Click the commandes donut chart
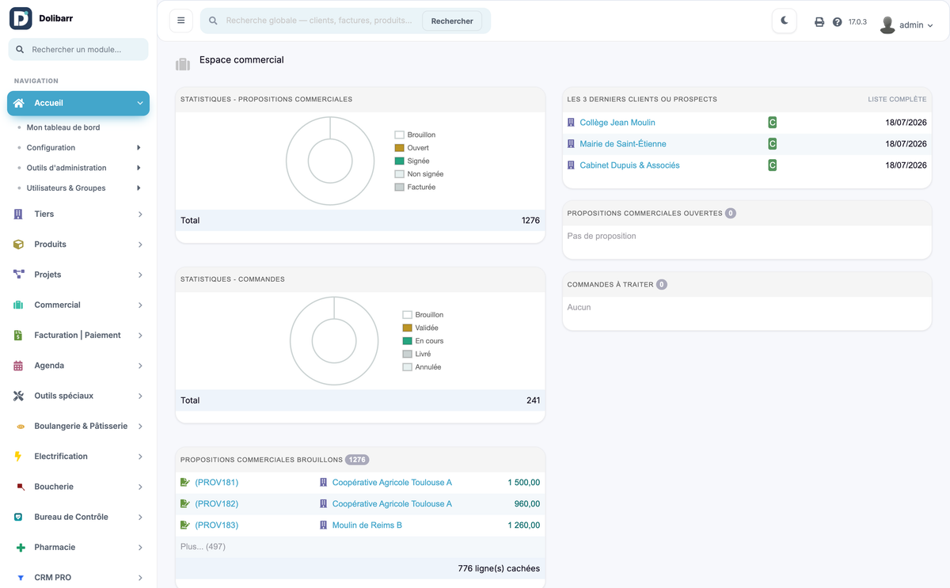The height and width of the screenshot is (588, 950). pos(334,341)
